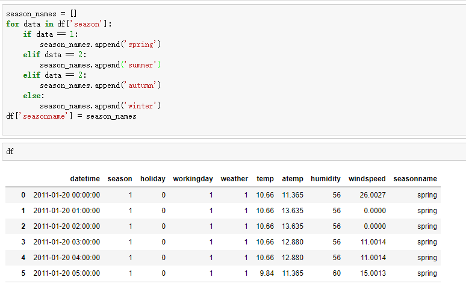Click the holiday column header
The height and width of the screenshot is (283, 466).
click(x=153, y=179)
